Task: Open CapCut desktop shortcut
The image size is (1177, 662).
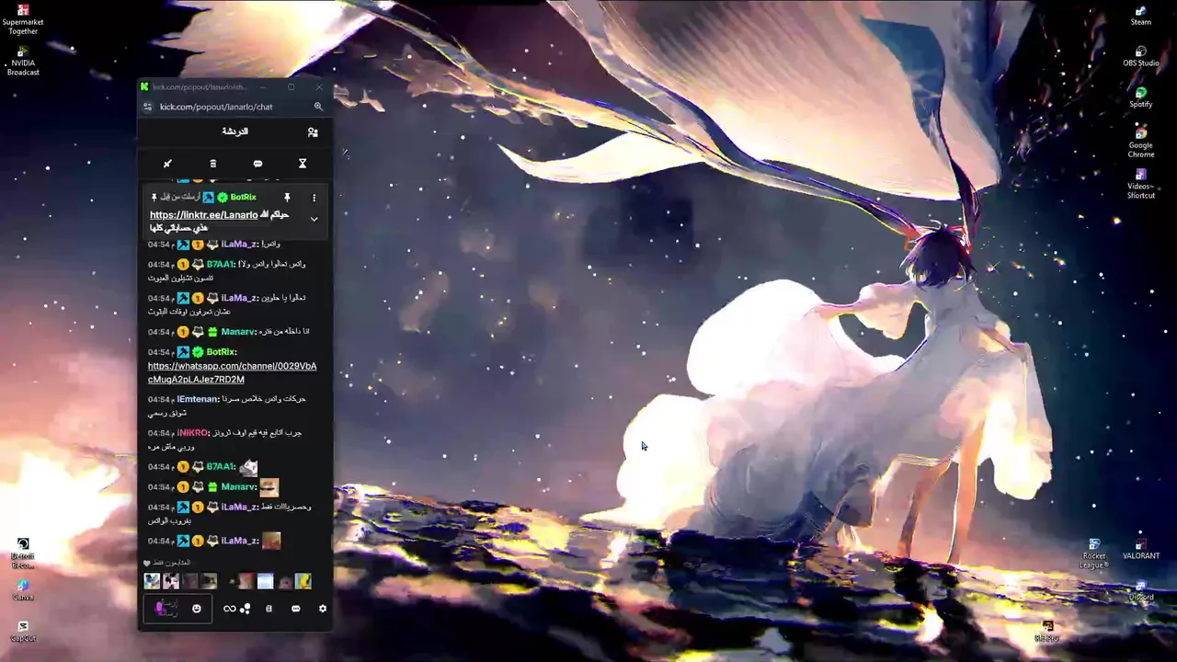Action: tap(23, 632)
